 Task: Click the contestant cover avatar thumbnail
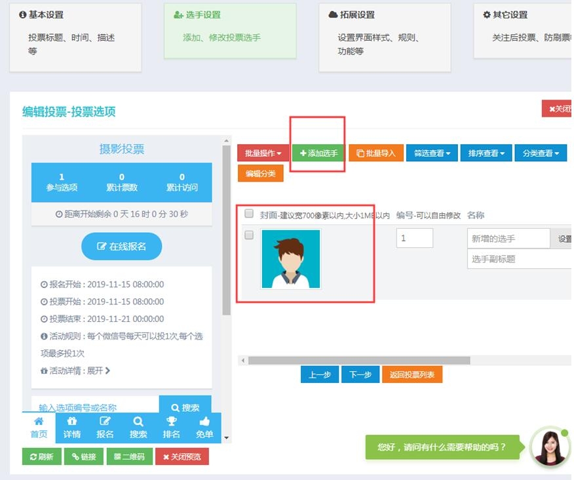point(291,259)
